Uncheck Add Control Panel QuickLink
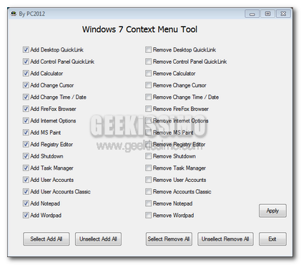Viewport: 301px width, 265px height. (x=26, y=62)
